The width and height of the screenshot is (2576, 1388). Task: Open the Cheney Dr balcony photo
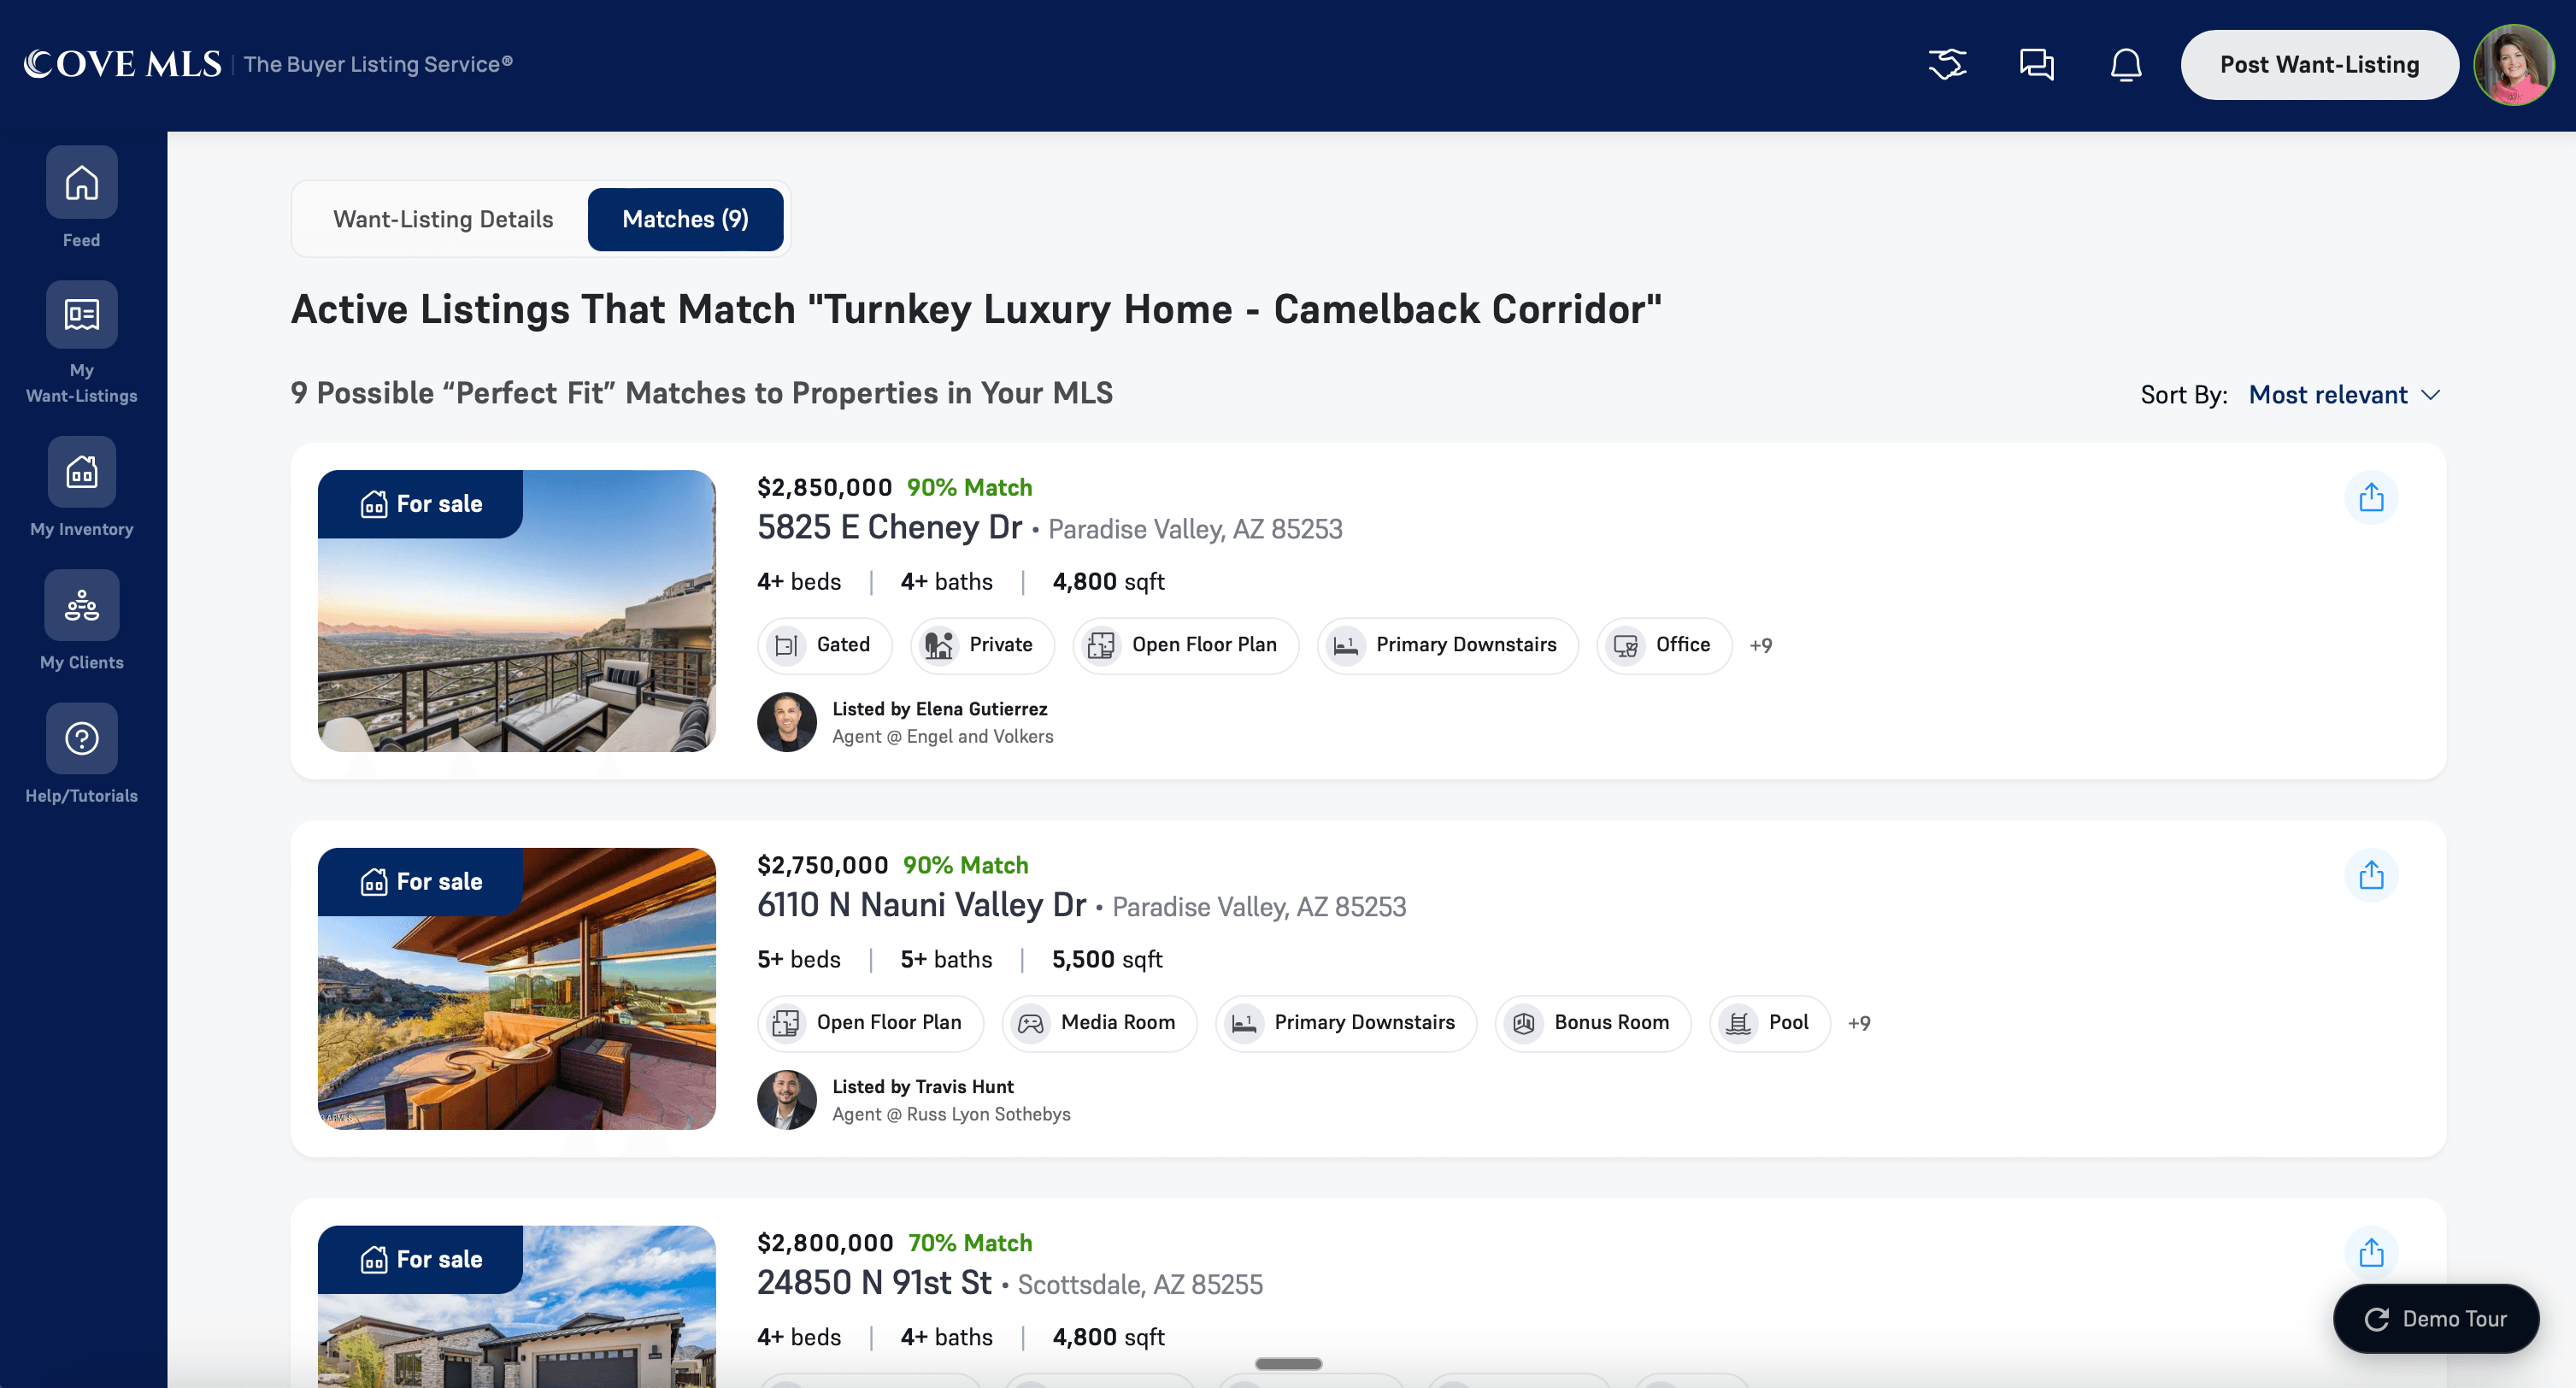516,611
